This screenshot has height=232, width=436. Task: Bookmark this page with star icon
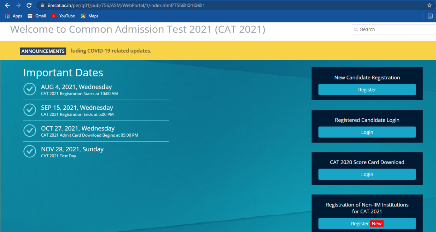coord(429,5)
